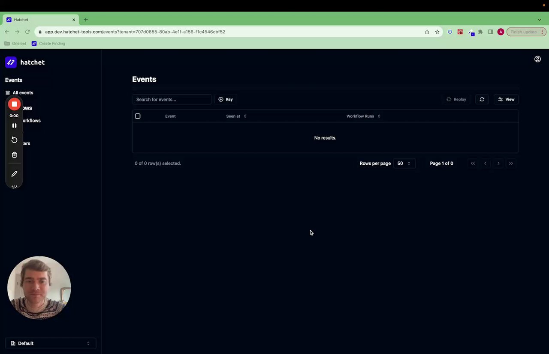Click the refresh events icon button

(482, 99)
